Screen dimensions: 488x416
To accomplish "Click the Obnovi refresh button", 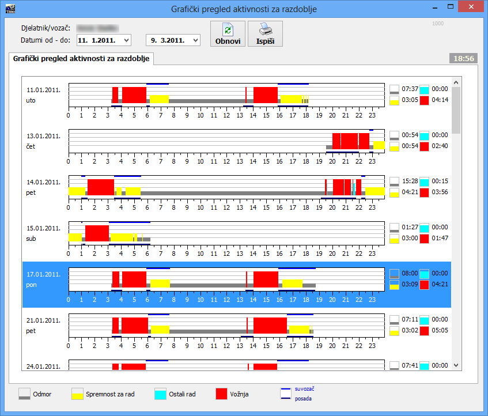I will point(228,33).
